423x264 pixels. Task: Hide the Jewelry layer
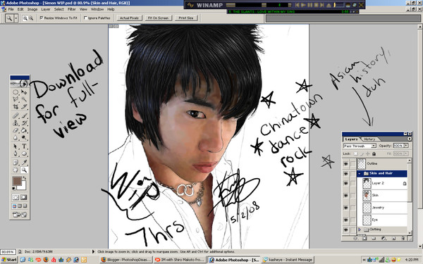point(346,208)
